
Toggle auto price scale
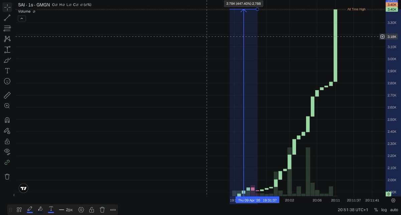point(394,210)
